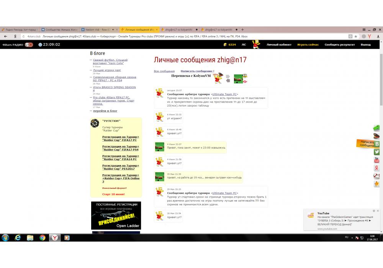The width and height of the screenshot is (383, 268).
Task: Click the swap arrows between avatars
Action: click(228, 78)
